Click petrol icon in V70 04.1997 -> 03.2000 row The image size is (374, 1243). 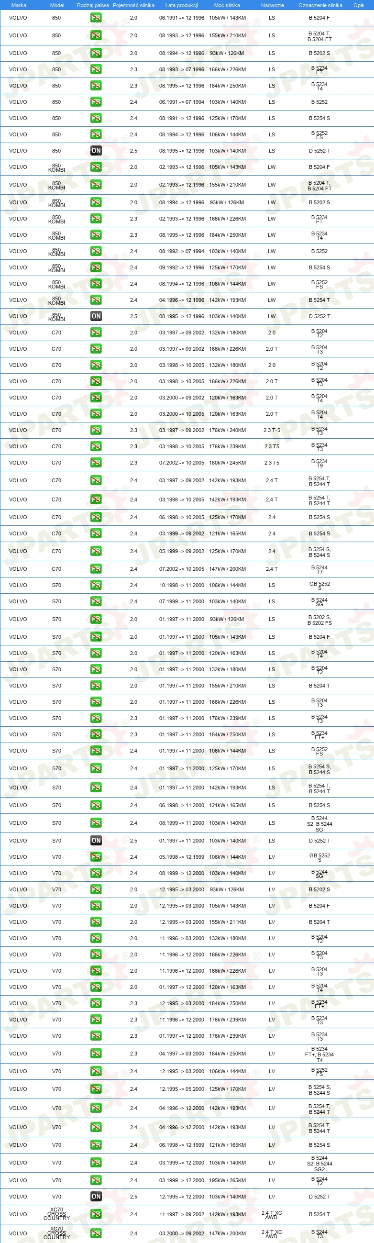tap(96, 1054)
